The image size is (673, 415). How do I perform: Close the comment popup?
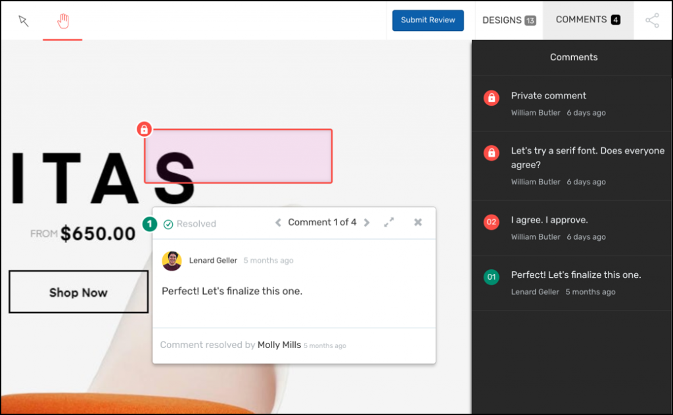pos(418,223)
